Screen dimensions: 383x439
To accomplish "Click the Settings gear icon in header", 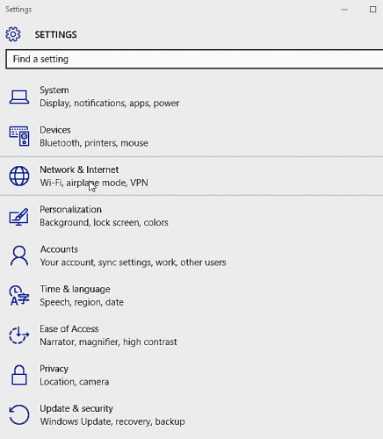I will coord(13,34).
